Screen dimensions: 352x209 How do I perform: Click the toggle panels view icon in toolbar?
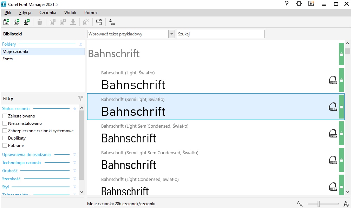[99, 22]
